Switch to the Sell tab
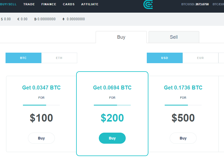224x160 pixels. pyautogui.click(x=174, y=37)
